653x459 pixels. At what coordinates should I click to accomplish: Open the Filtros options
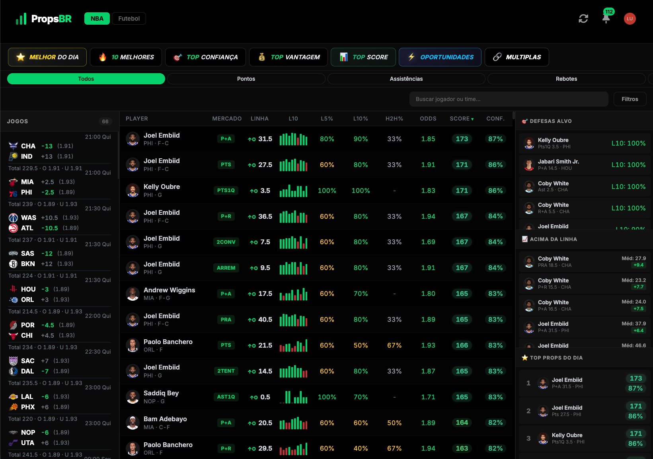(630, 99)
